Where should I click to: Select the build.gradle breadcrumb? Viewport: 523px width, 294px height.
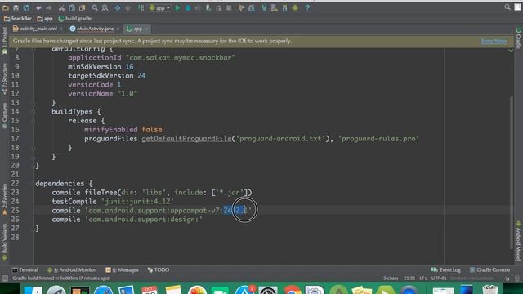coord(75,19)
